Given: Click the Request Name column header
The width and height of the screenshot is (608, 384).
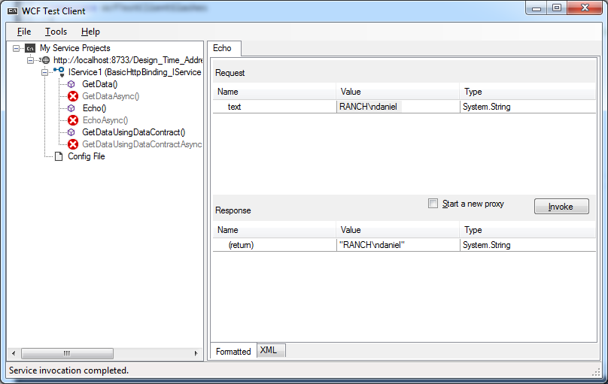Looking at the screenshot, I should point(274,92).
